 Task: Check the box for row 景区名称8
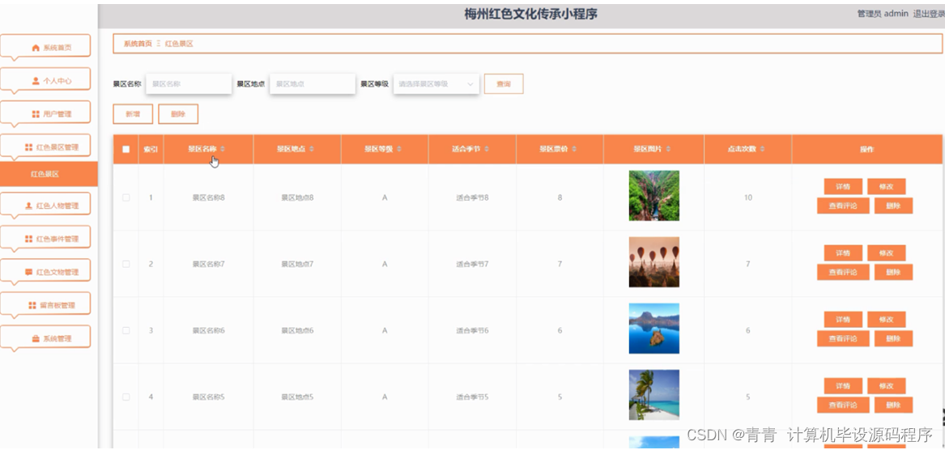point(126,197)
